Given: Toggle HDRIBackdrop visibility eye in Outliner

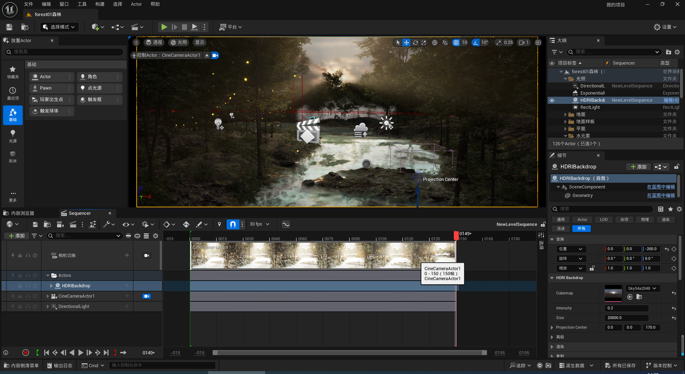Looking at the screenshot, I should coord(552,100).
